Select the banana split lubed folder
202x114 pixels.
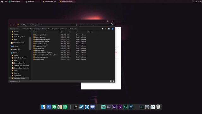40,35
